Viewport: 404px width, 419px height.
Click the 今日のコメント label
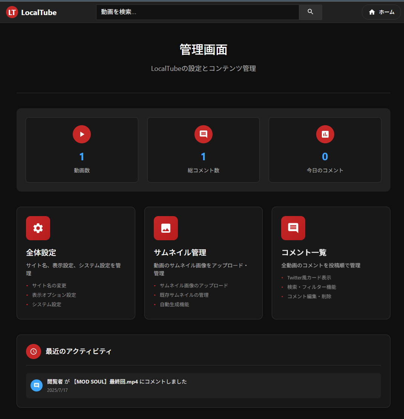[x=325, y=170]
